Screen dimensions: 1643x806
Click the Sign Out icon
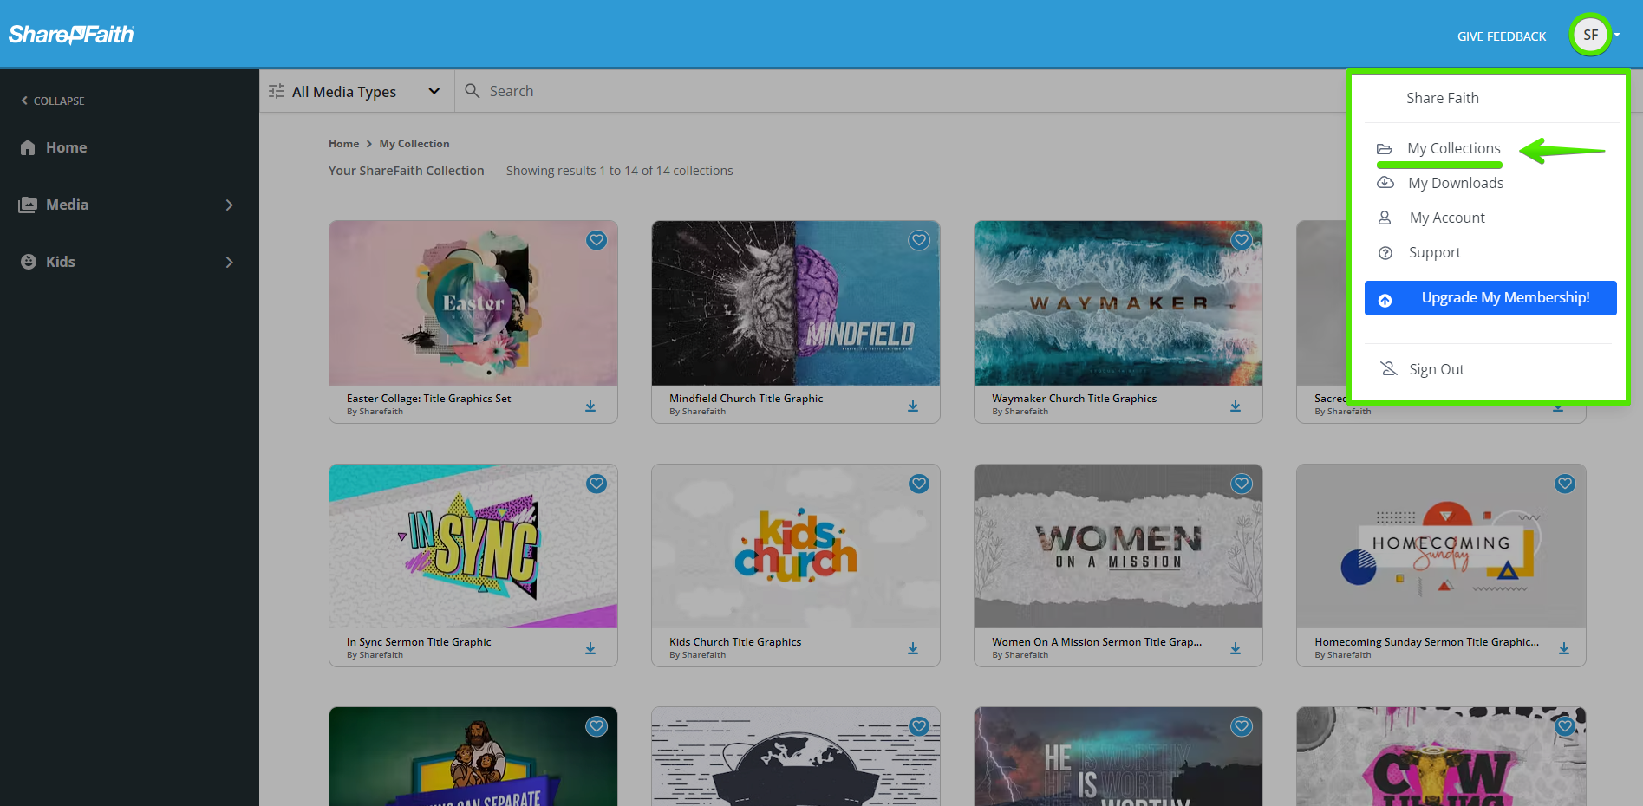point(1389,369)
